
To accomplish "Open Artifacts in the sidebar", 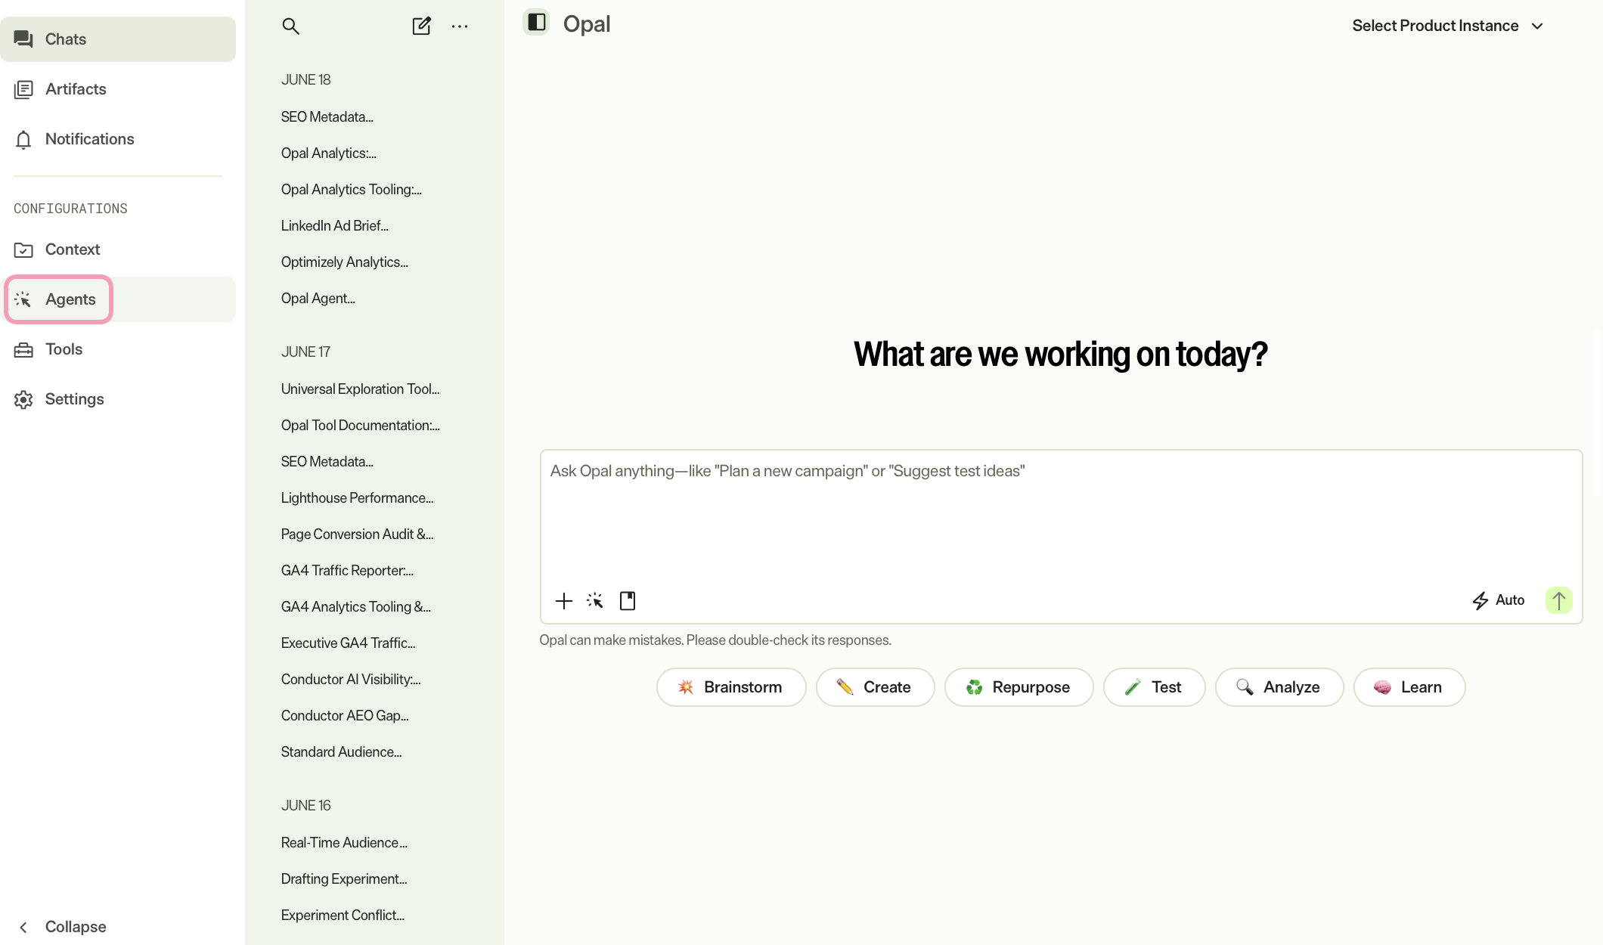I will (x=118, y=89).
